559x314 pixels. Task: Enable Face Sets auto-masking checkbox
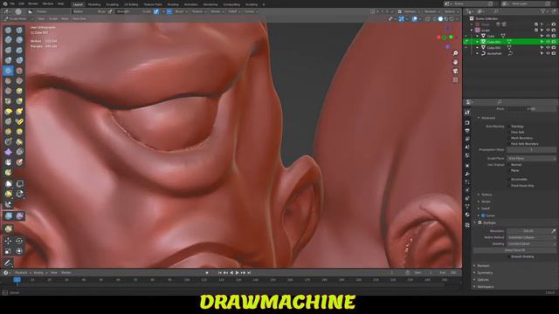(508, 132)
